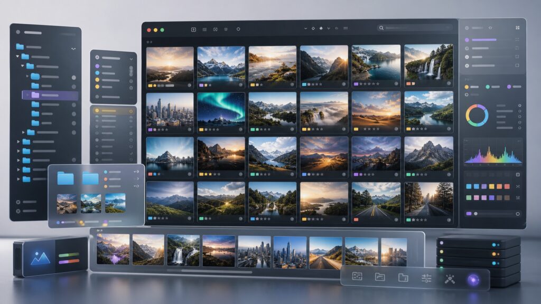Click the filmstrip horizontal scrollbar
This screenshot has height=304, width=541.
tap(217, 271)
